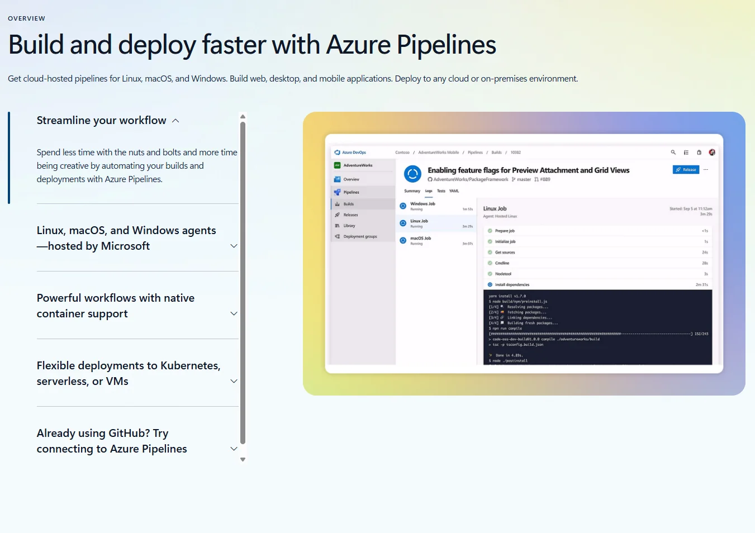Select the YAML tab in preview

(x=454, y=191)
